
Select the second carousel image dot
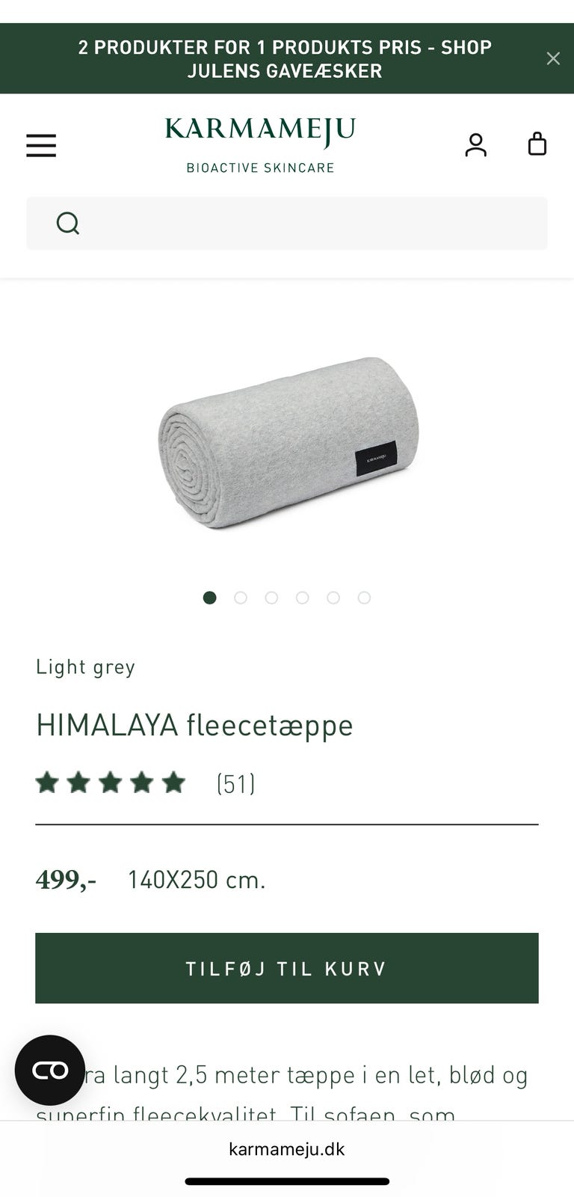tap(241, 598)
